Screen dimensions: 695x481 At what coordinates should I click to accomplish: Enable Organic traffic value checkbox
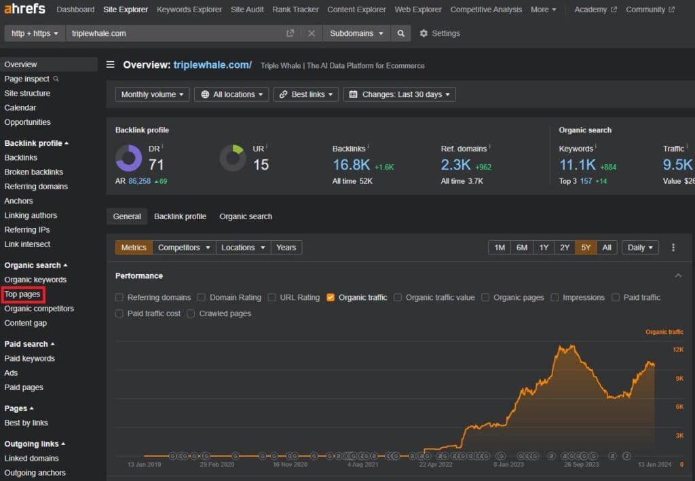click(x=398, y=297)
